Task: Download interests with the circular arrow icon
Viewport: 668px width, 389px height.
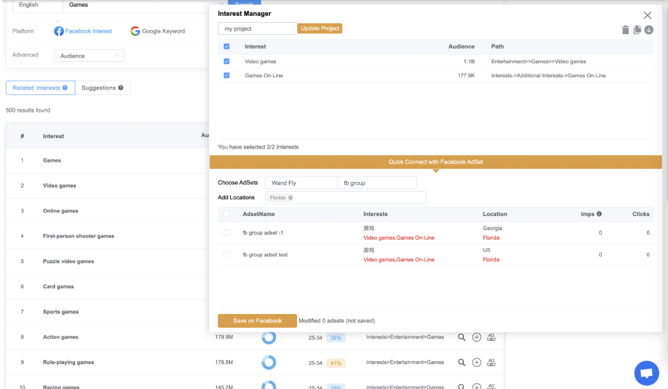Action: click(649, 30)
